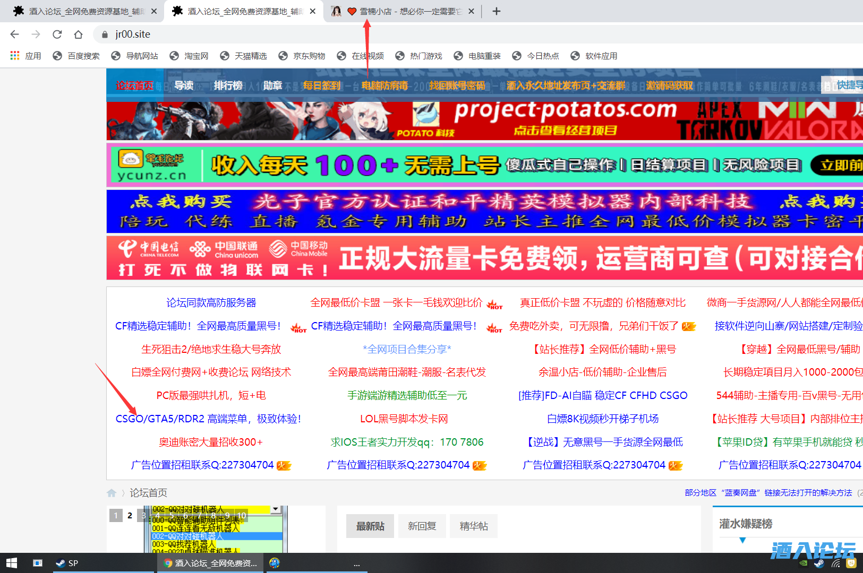Screen dimensions: 863x573
Task: Open 奥迪账密大量招收300+ link
Action: 211,442
